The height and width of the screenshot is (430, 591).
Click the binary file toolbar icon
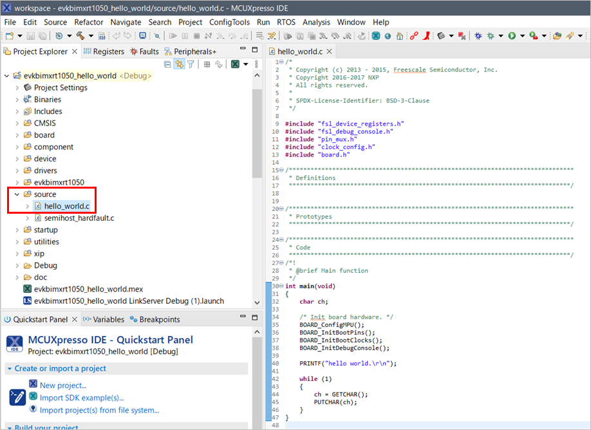[102, 36]
